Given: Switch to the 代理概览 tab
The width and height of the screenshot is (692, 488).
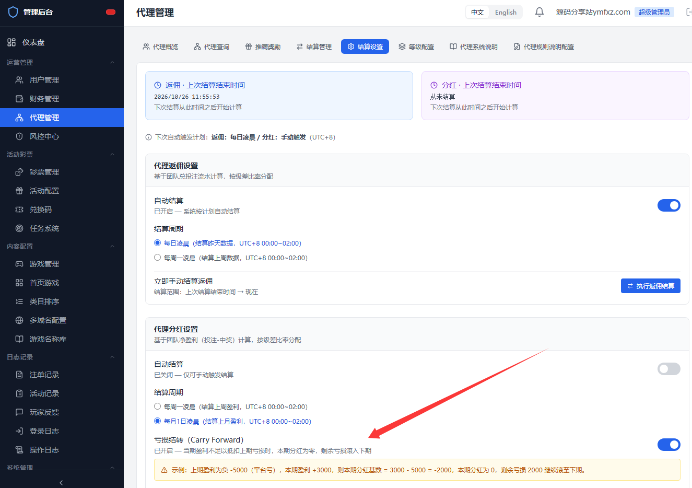Looking at the screenshot, I should [160, 47].
